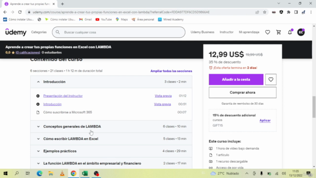316x178 pixels.
Task: Go to Udemy Business
Action: click(202, 32)
